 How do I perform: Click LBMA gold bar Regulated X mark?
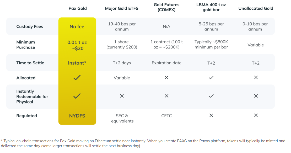[211, 115]
